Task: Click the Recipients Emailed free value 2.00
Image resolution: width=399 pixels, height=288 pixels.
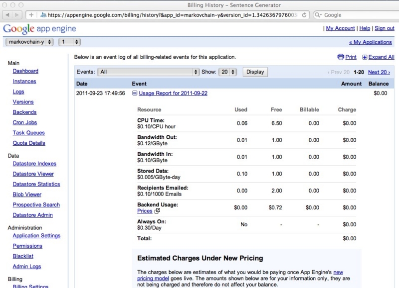Action: 277,191
